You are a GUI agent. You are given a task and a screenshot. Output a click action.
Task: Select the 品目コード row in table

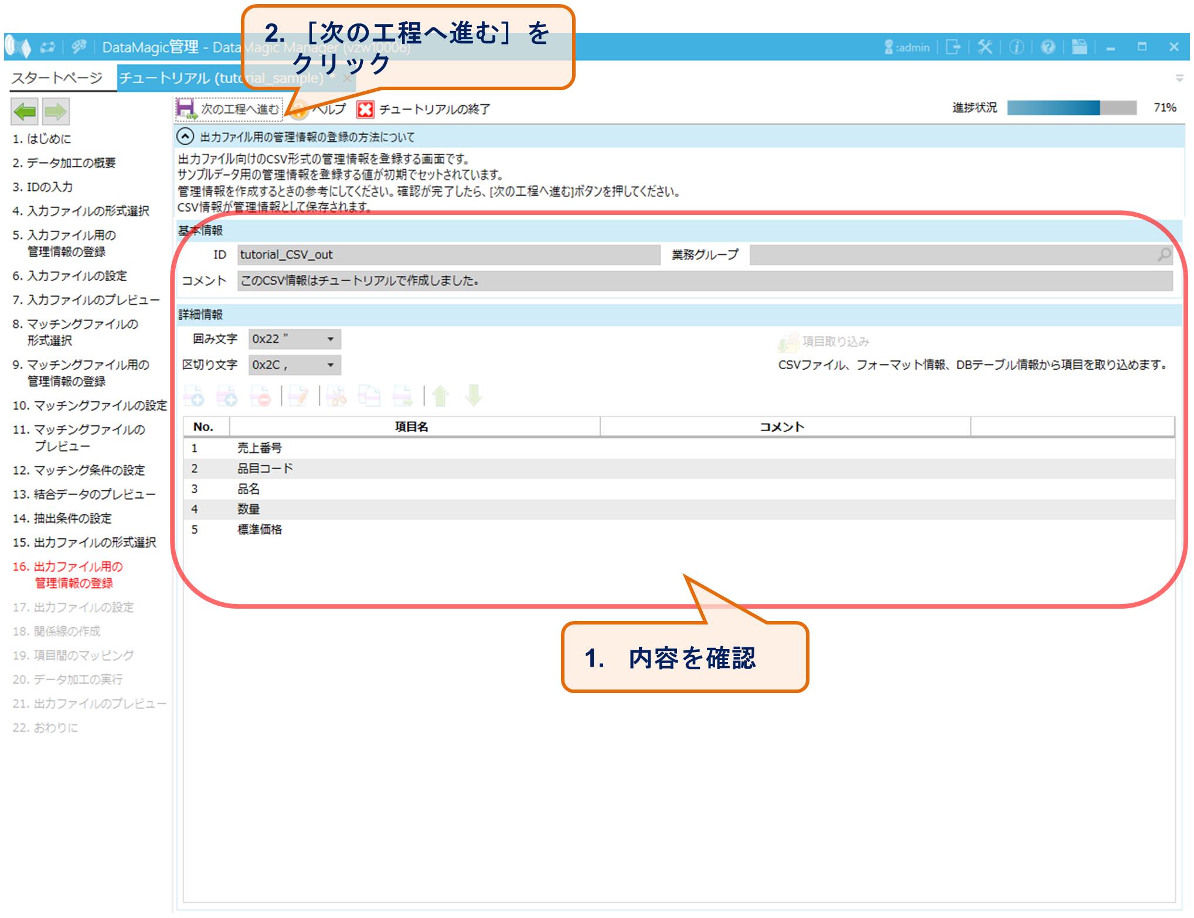click(265, 469)
